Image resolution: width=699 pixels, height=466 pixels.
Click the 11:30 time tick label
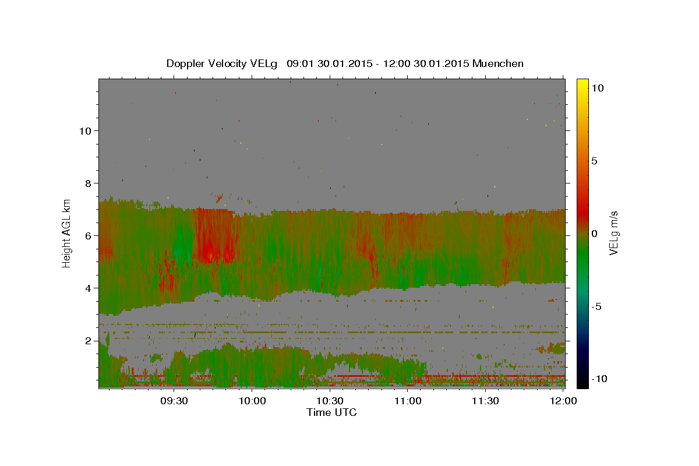point(485,401)
